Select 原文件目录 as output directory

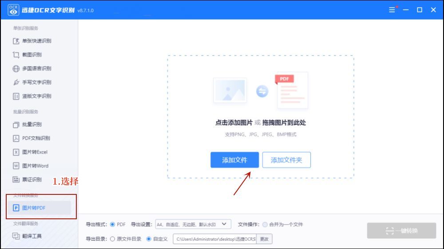112,239
